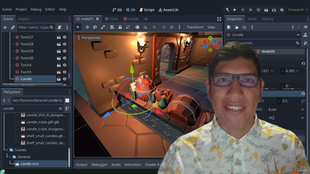Open the AssetLib workspace
The height and width of the screenshot is (174, 310).
(x=169, y=10)
